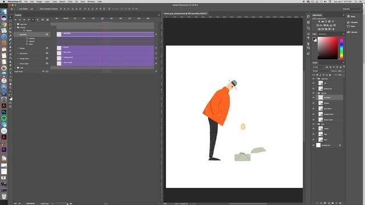Open the Paths collapsed panel
Screen dimensions: 365x205
click(351, 26)
